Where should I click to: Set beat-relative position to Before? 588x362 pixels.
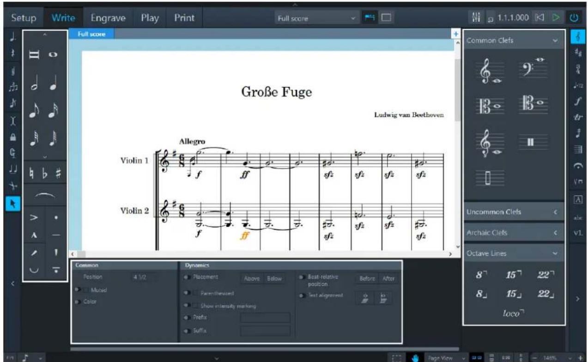pyautogui.click(x=367, y=278)
